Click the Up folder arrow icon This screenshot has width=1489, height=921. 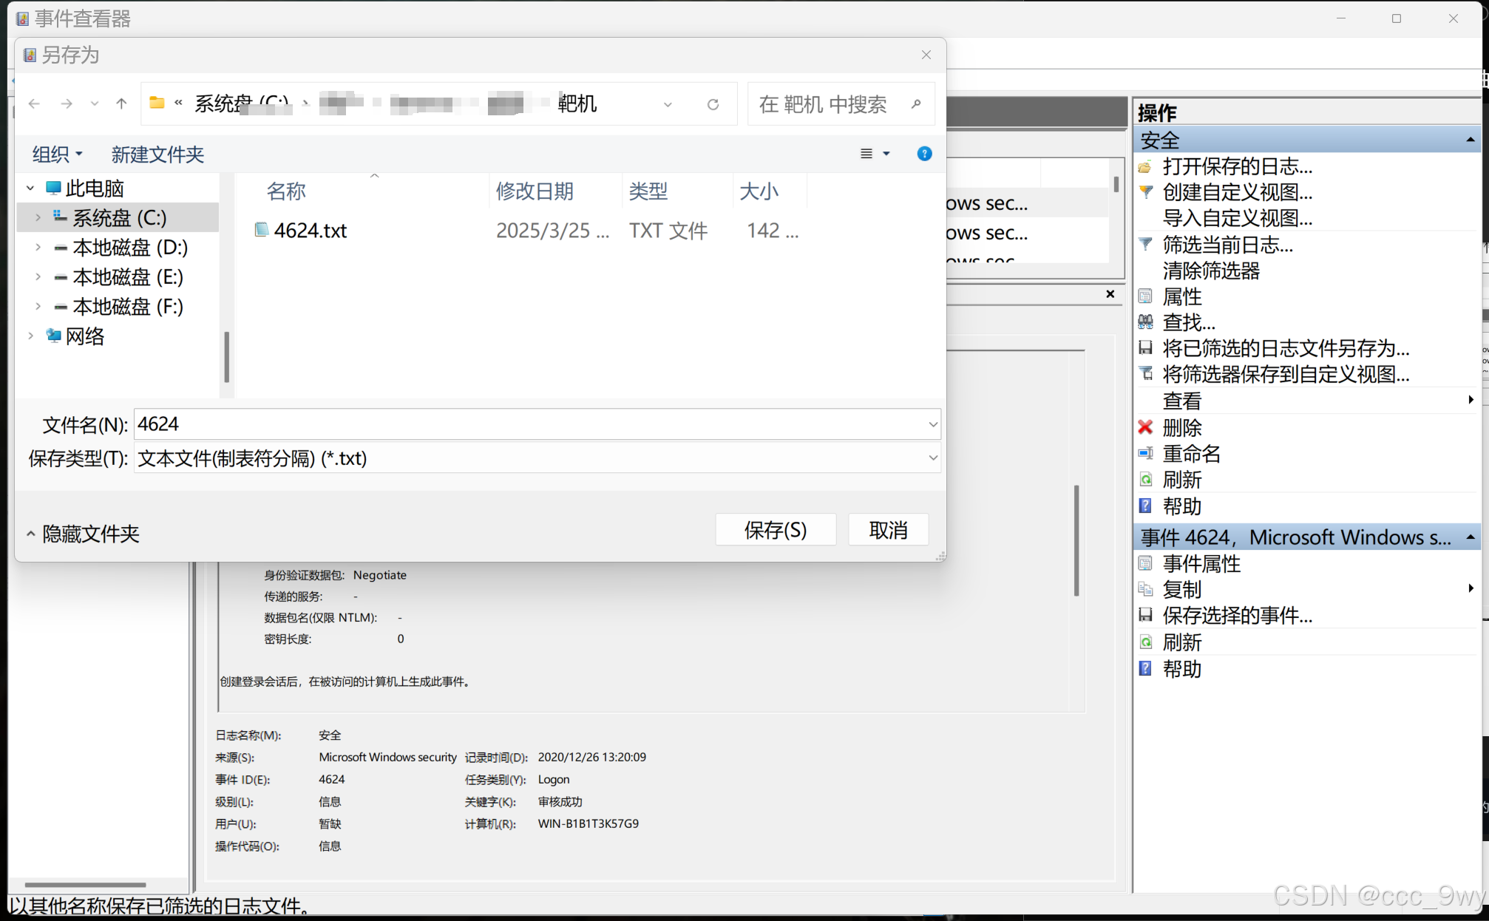click(121, 104)
